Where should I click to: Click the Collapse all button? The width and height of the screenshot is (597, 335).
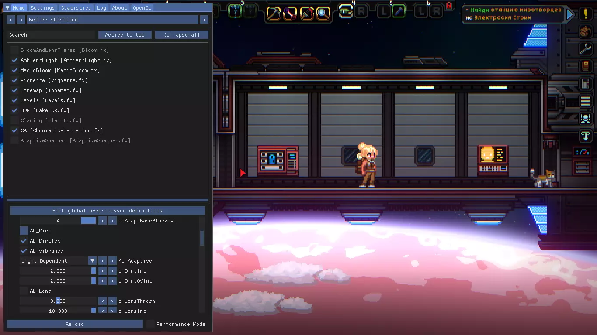pos(182,35)
